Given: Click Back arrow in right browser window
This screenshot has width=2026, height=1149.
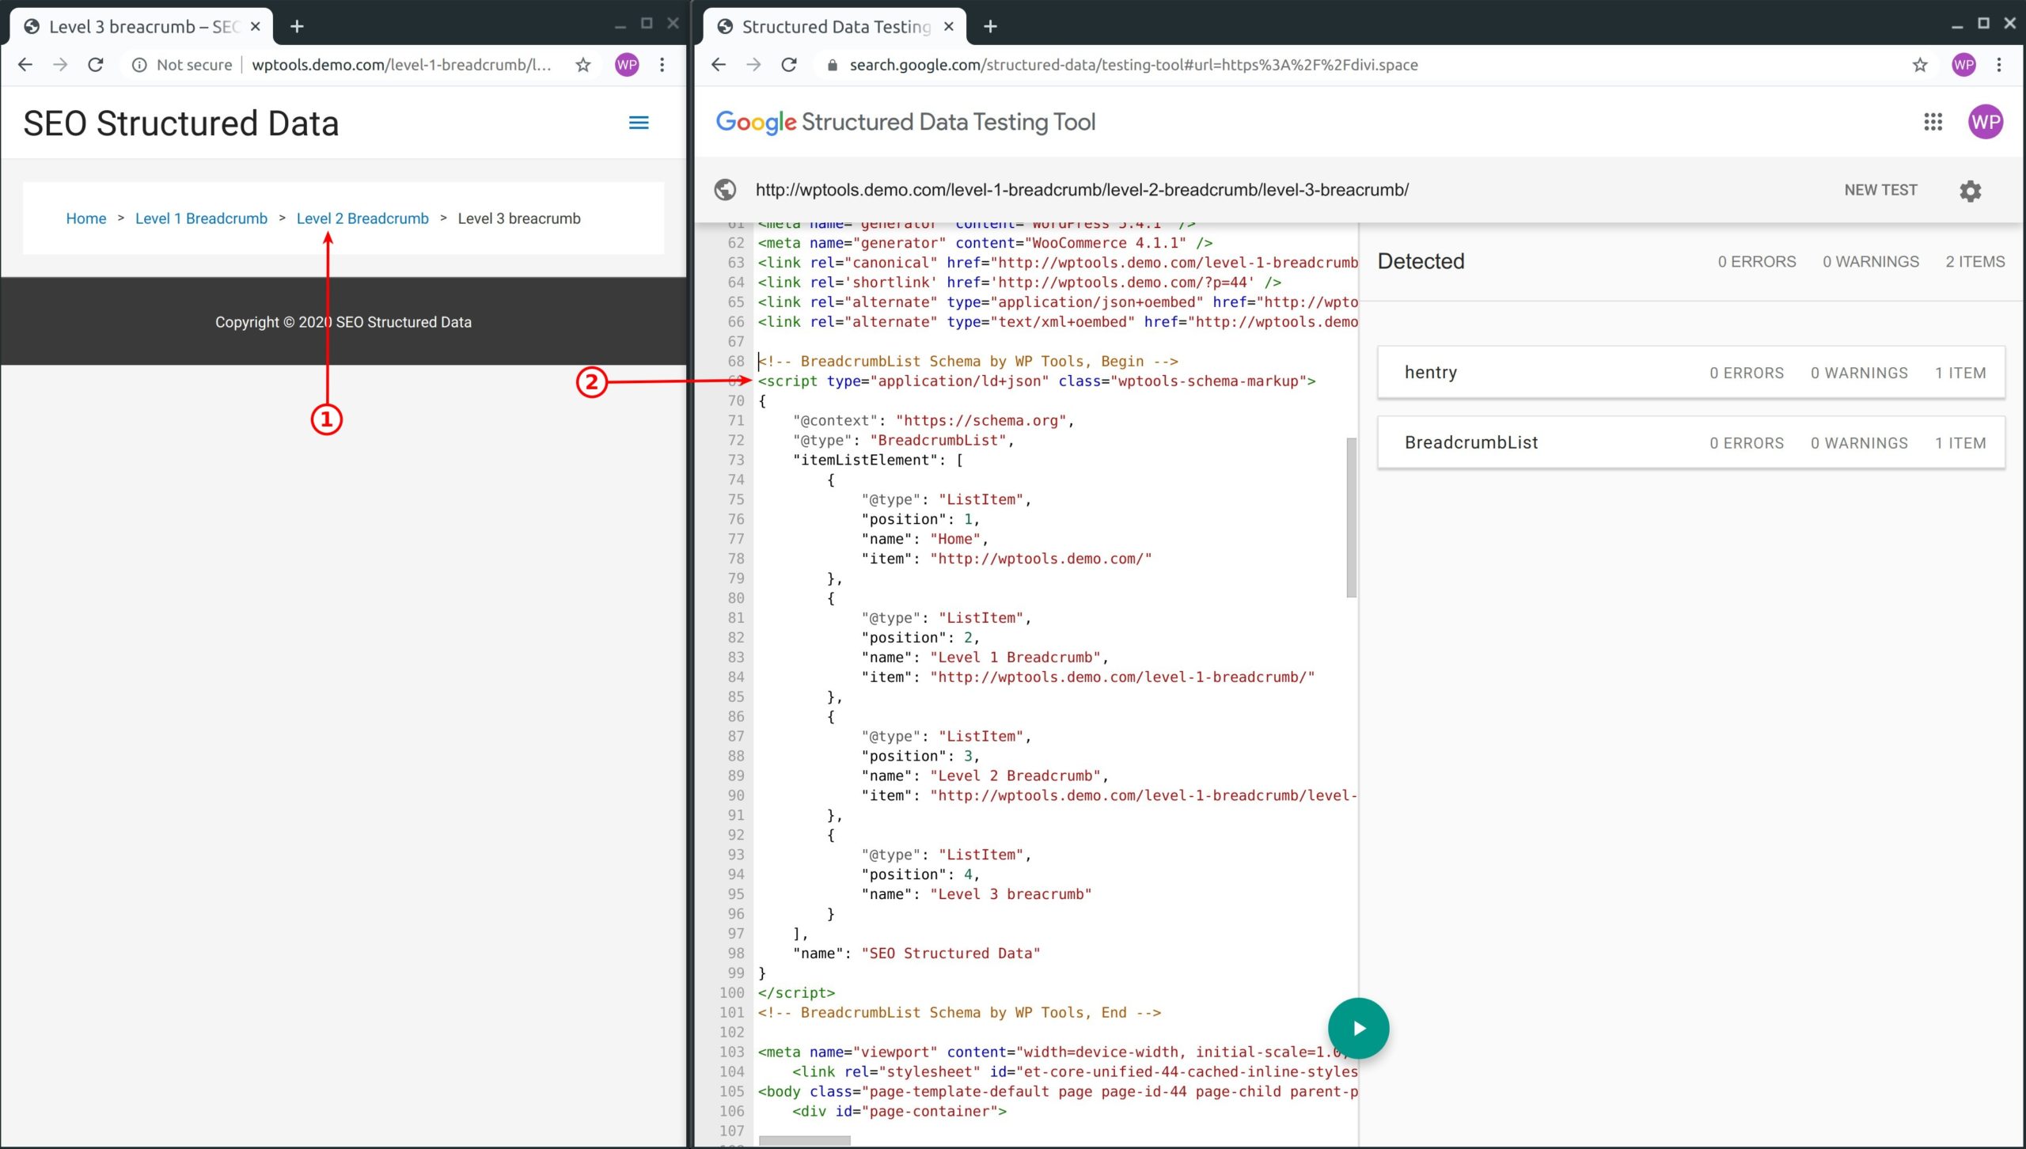Looking at the screenshot, I should 719,65.
